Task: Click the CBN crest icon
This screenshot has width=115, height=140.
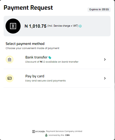Action: [46, 135]
